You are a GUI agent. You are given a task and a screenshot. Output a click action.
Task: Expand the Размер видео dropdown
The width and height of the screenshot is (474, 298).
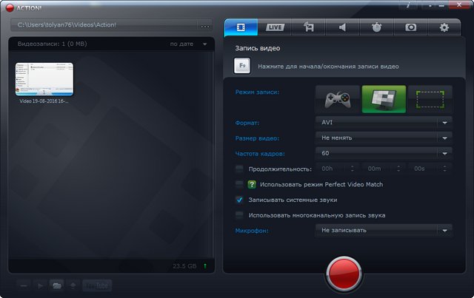point(383,138)
